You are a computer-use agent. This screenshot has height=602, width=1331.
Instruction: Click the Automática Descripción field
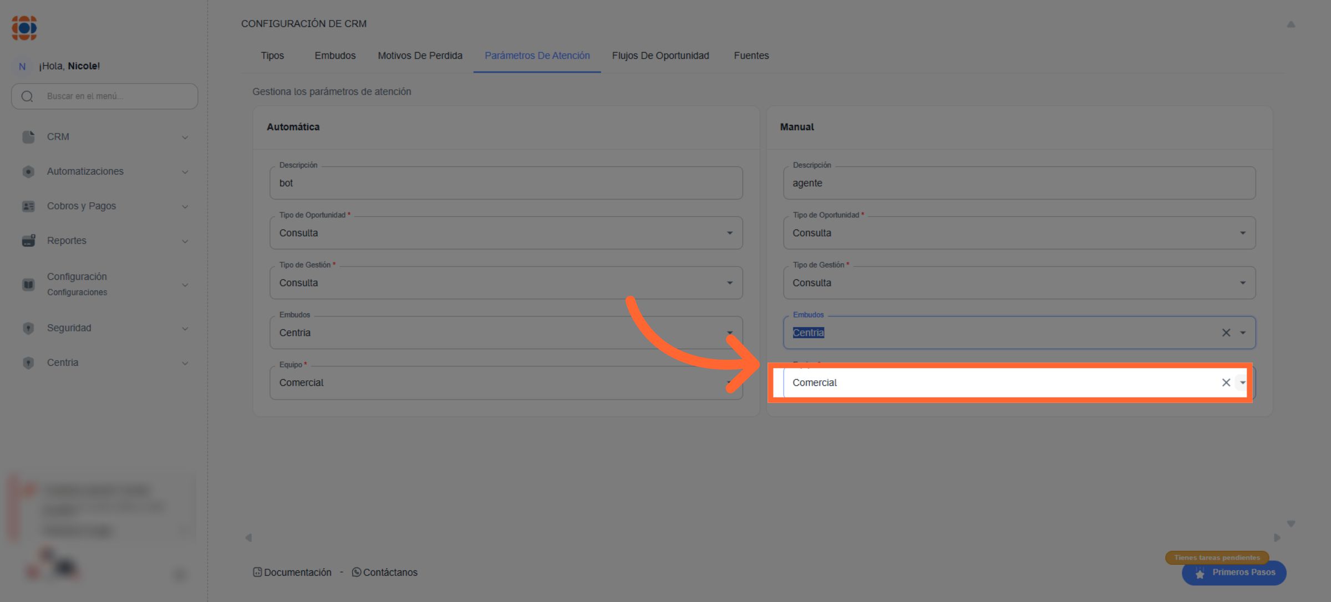pyautogui.click(x=505, y=183)
